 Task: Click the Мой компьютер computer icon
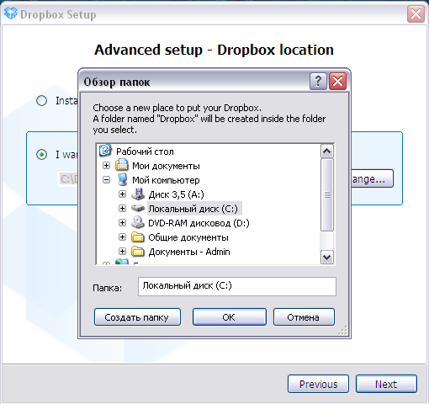click(x=122, y=179)
